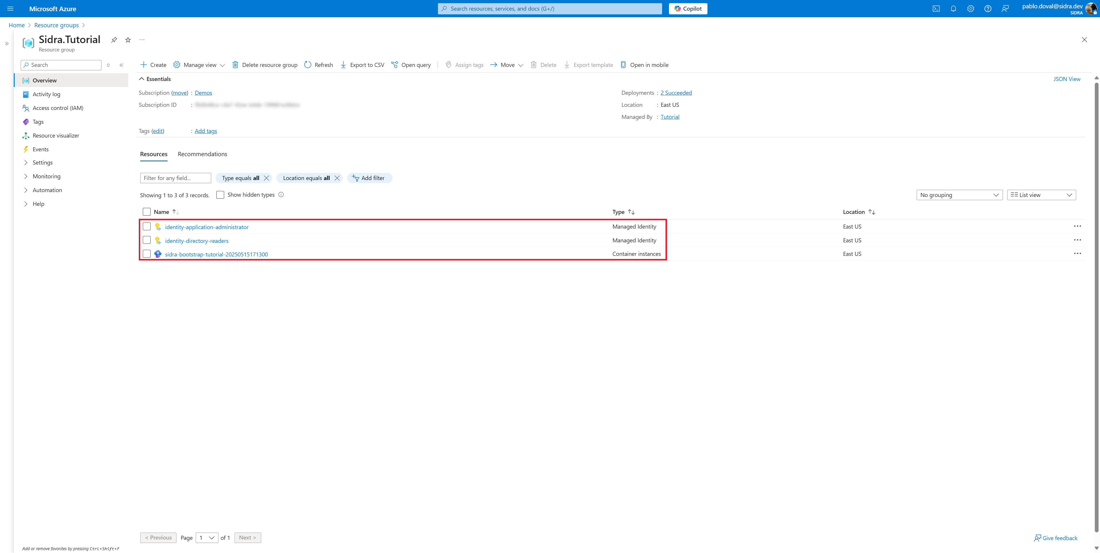1100x553 pixels.
Task: Mark Sidra.Tutorial as favorite with the star
Action: (128, 40)
